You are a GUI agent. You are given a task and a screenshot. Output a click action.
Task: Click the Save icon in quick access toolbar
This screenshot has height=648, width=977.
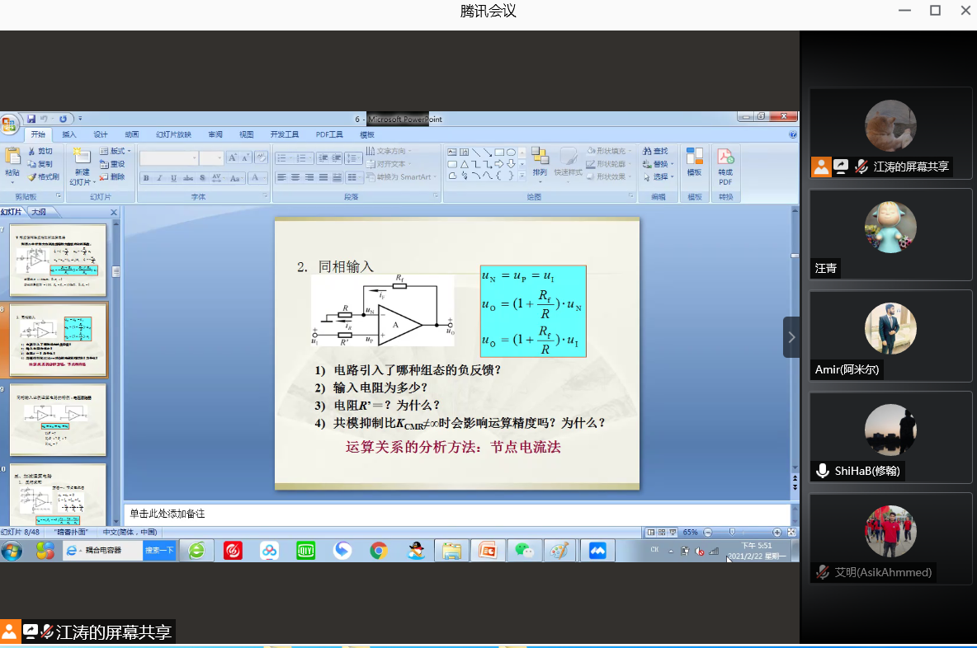click(31, 120)
